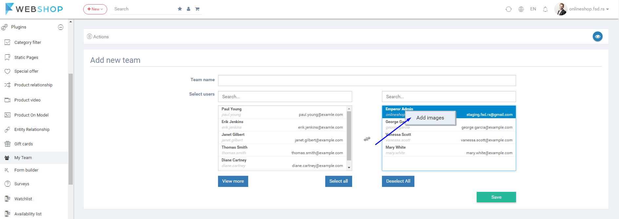Click the Product relationship shuffle icon
The width and height of the screenshot is (619, 219).
(x=8, y=85)
